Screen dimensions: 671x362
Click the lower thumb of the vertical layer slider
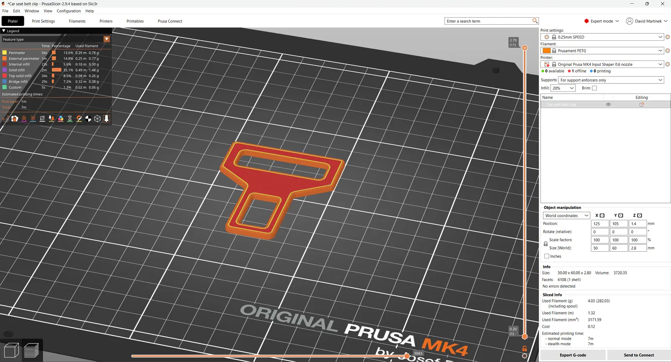tap(525, 336)
